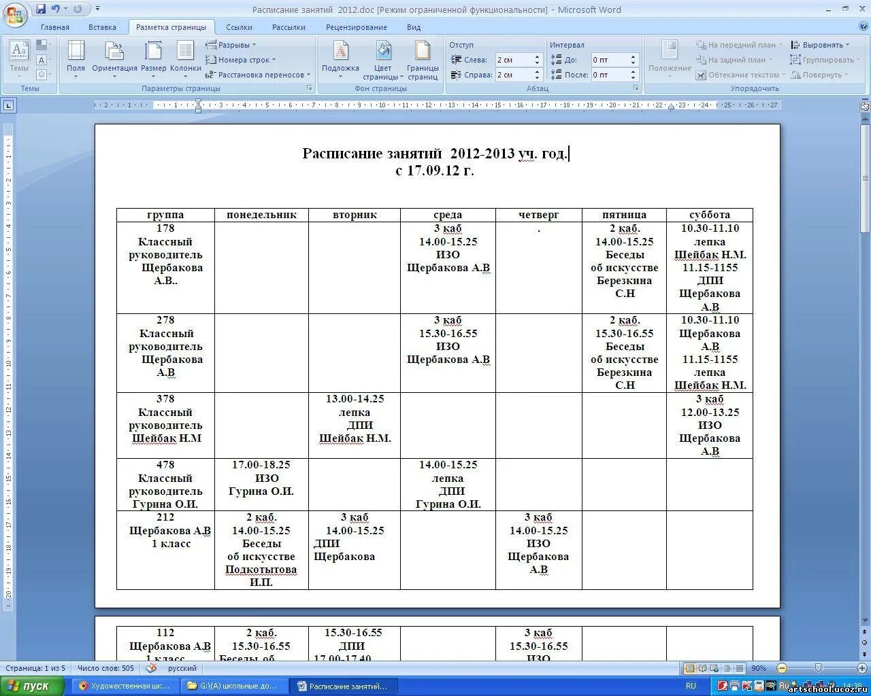Undo the last action
The width and height of the screenshot is (871, 696).
56,9
